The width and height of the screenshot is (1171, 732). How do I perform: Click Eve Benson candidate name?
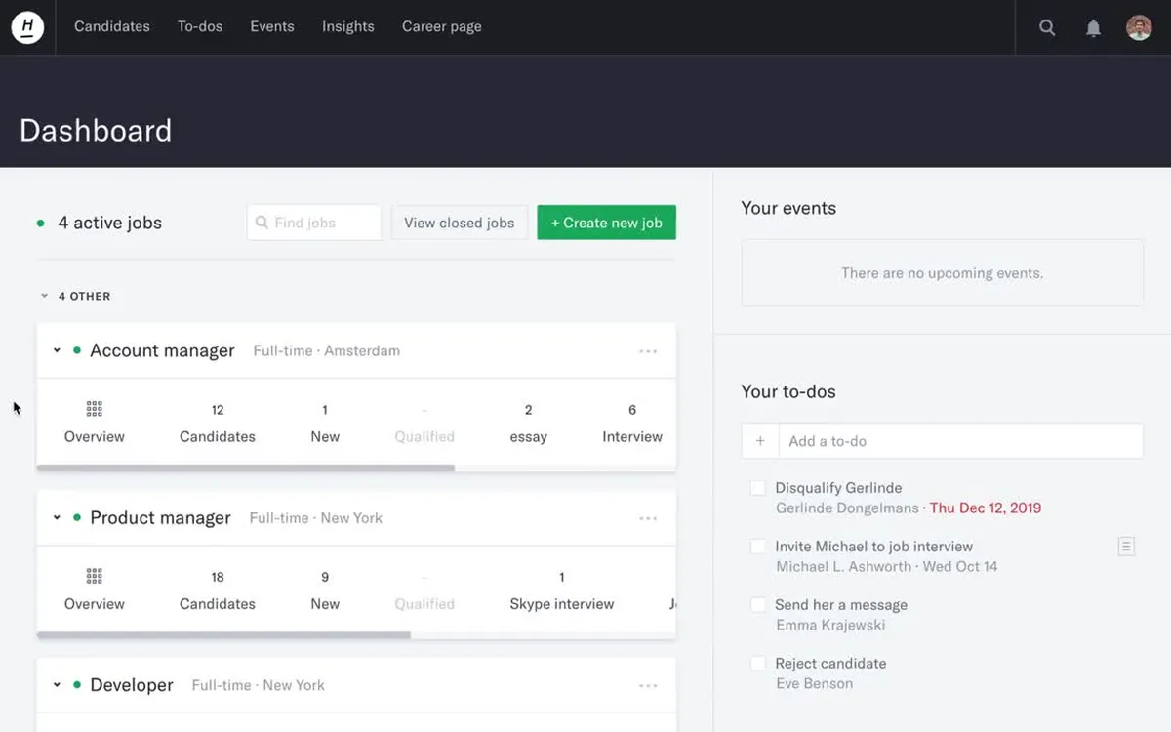(815, 683)
